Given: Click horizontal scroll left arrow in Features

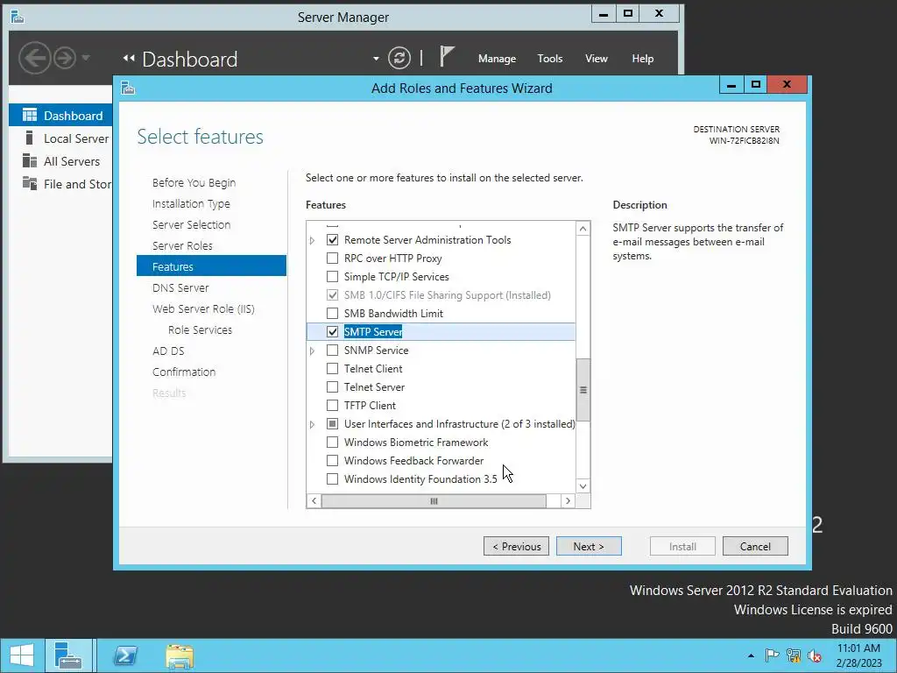Looking at the screenshot, I should (x=314, y=500).
